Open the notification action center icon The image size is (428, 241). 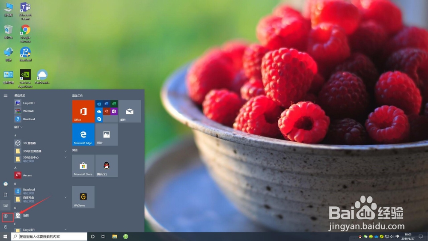(421, 236)
